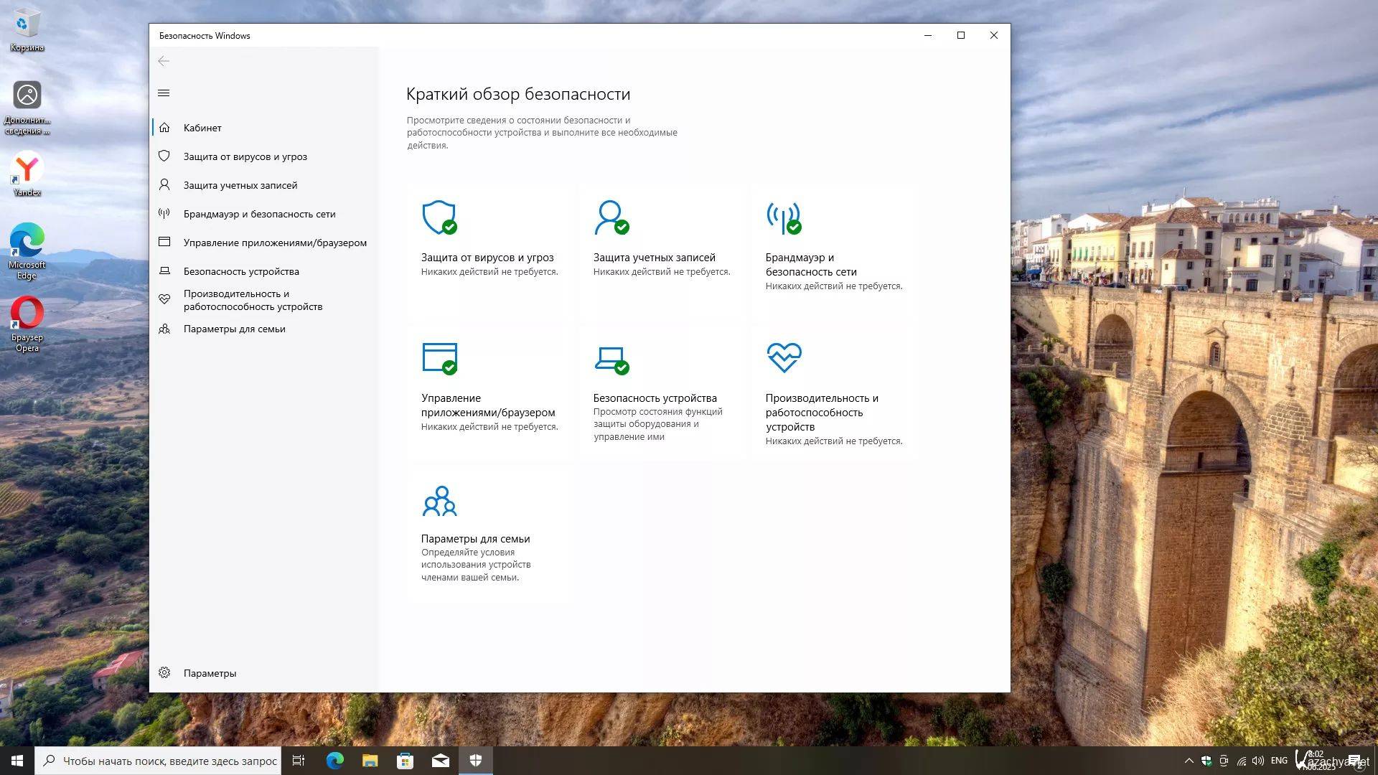Screen dimensions: 1378x775
Task: Select Кабинет in the sidebar
Action: 202,128
